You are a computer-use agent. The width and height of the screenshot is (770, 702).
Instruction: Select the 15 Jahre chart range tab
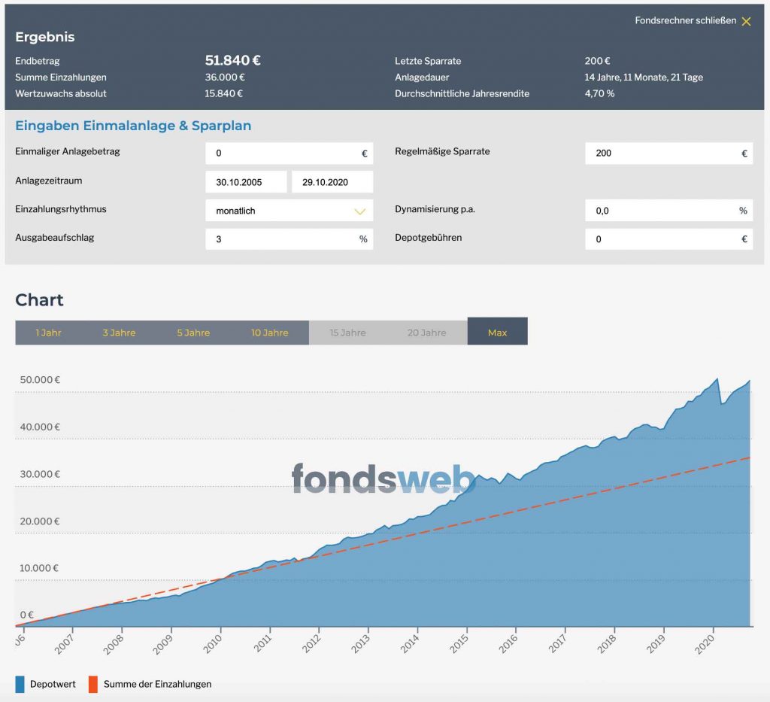click(x=347, y=333)
